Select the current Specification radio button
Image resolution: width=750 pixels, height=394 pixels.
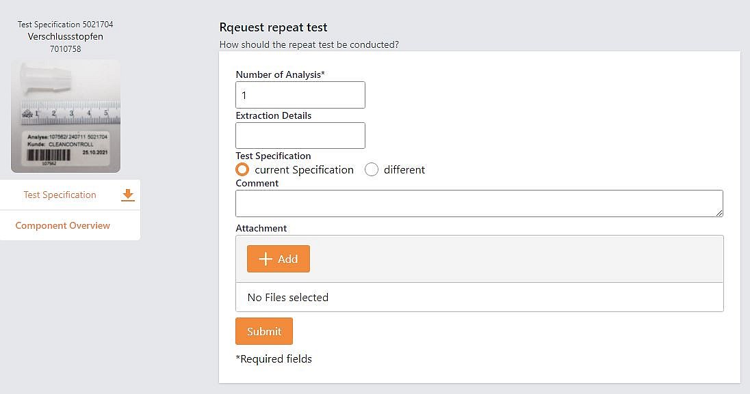click(242, 169)
